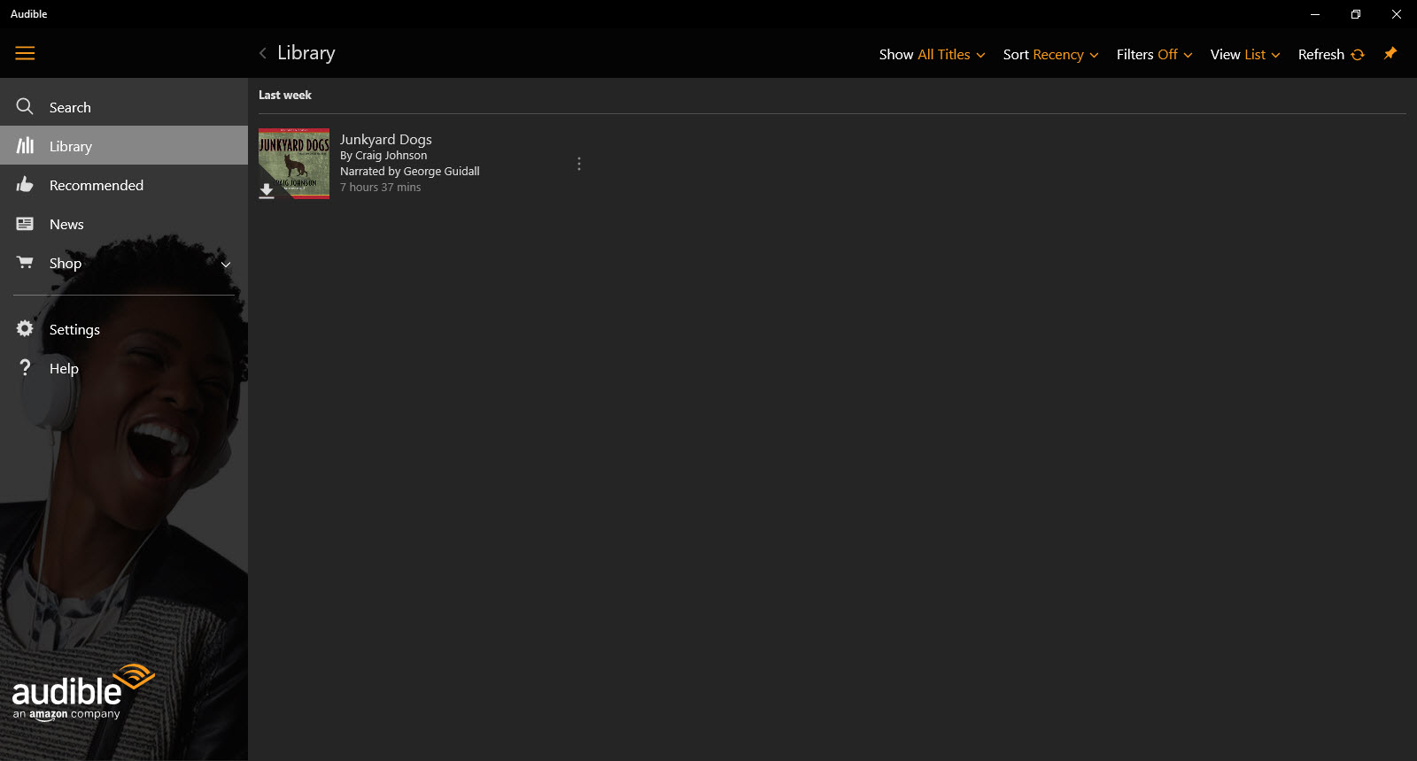This screenshot has height=761, width=1417.
Task: Close the Audible window
Action: 1397,14
